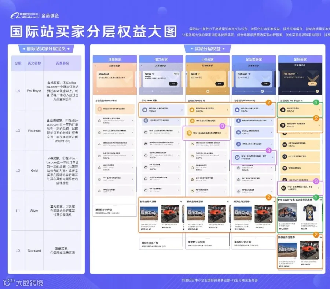Click the lock icon on Standard's RFQ row
The height and width of the screenshot is (289, 330).
pos(99,132)
